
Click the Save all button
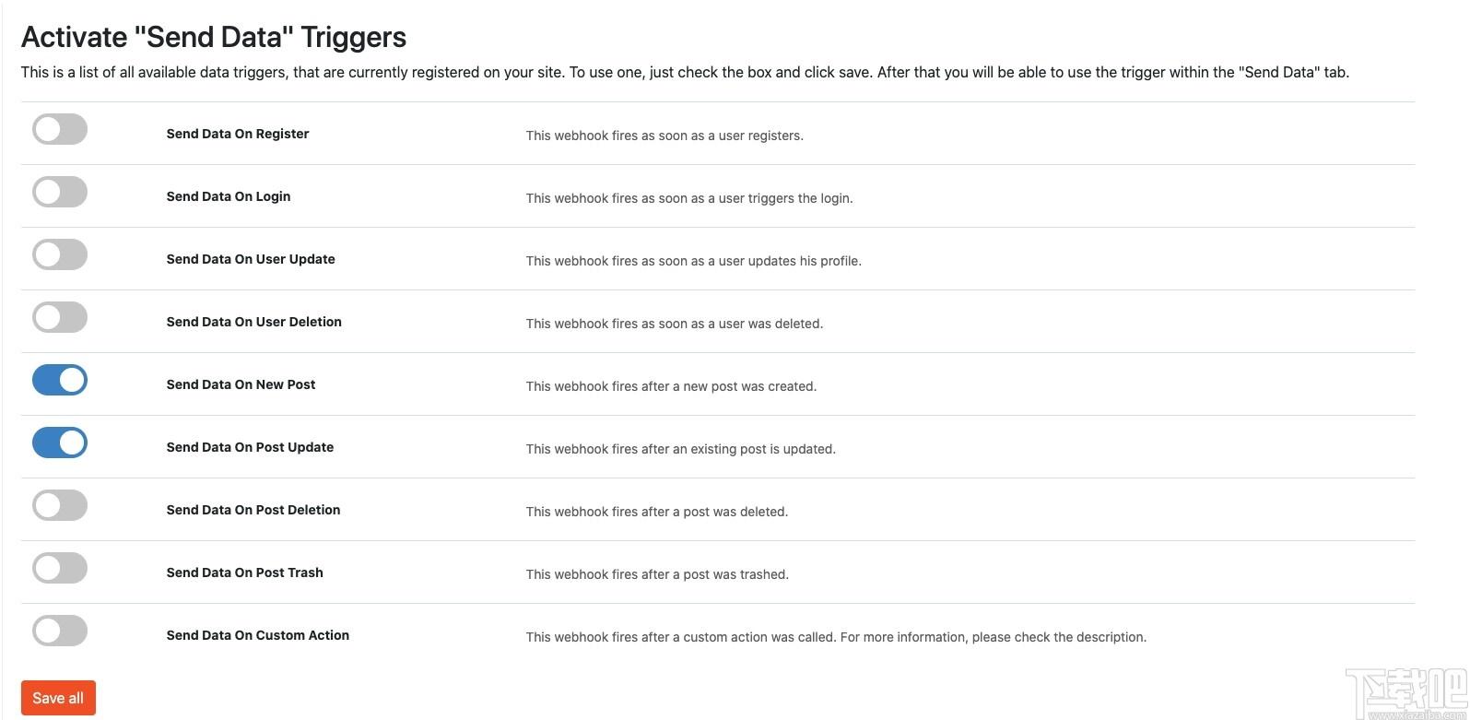coord(58,698)
